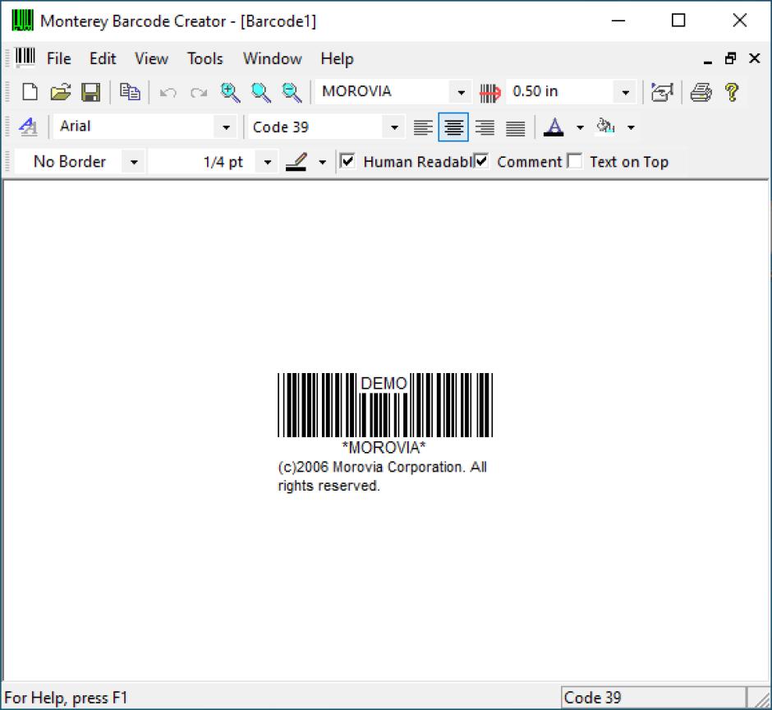Viewport: 772px width, 710px height.
Task: Open the text color dropdown arrow
Action: coord(580,127)
